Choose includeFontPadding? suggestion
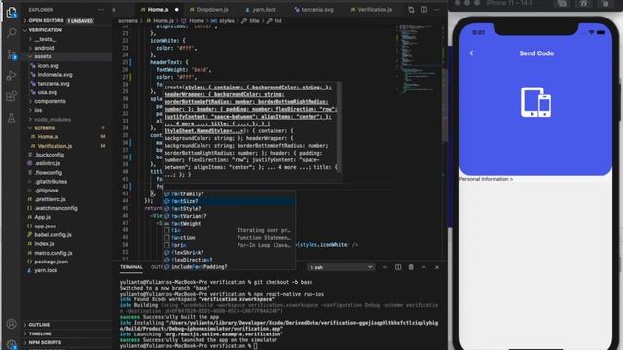This screenshot has width=623, height=350. [229, 267]
